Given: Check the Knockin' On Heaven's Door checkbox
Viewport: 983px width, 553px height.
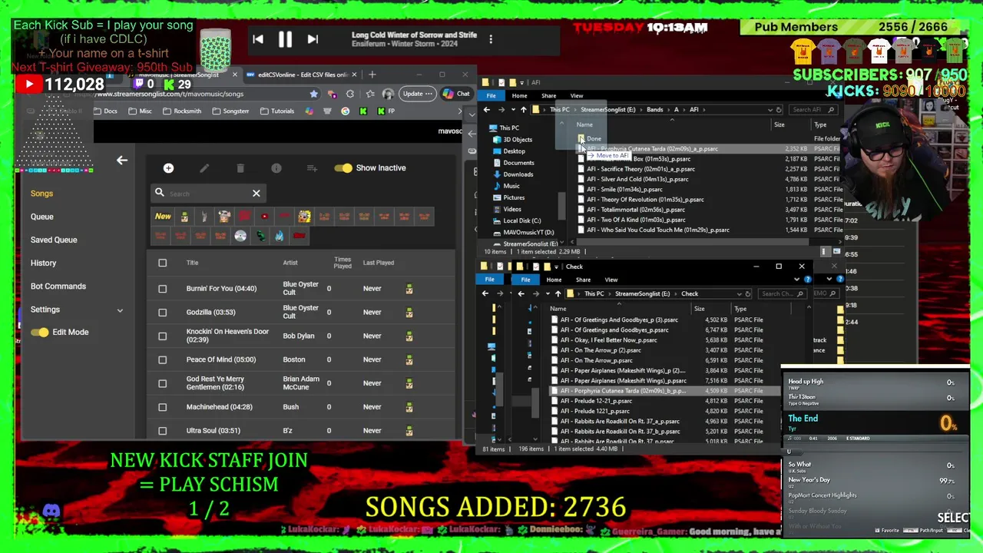Looking at the screenshot, I should tap(162, 336).
